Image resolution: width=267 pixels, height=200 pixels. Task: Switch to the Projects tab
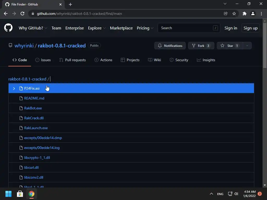(x=130, y=60)
